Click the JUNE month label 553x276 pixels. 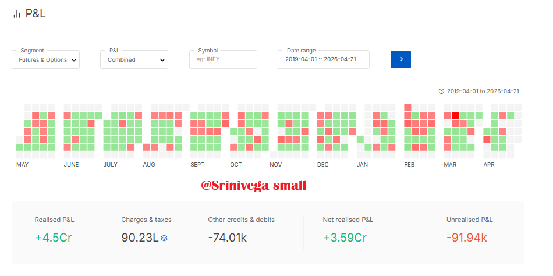pos(71,165)
